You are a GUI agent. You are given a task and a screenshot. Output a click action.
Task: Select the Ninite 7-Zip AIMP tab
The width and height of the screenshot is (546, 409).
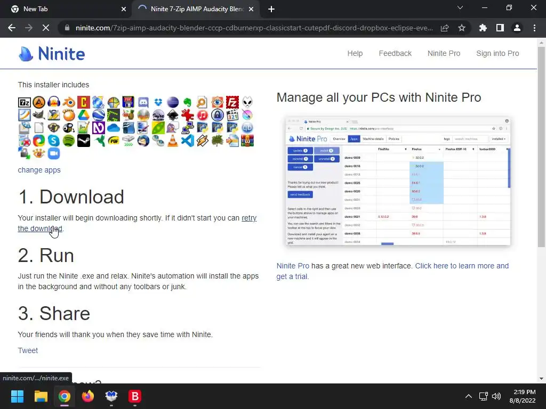pos(195,9)
